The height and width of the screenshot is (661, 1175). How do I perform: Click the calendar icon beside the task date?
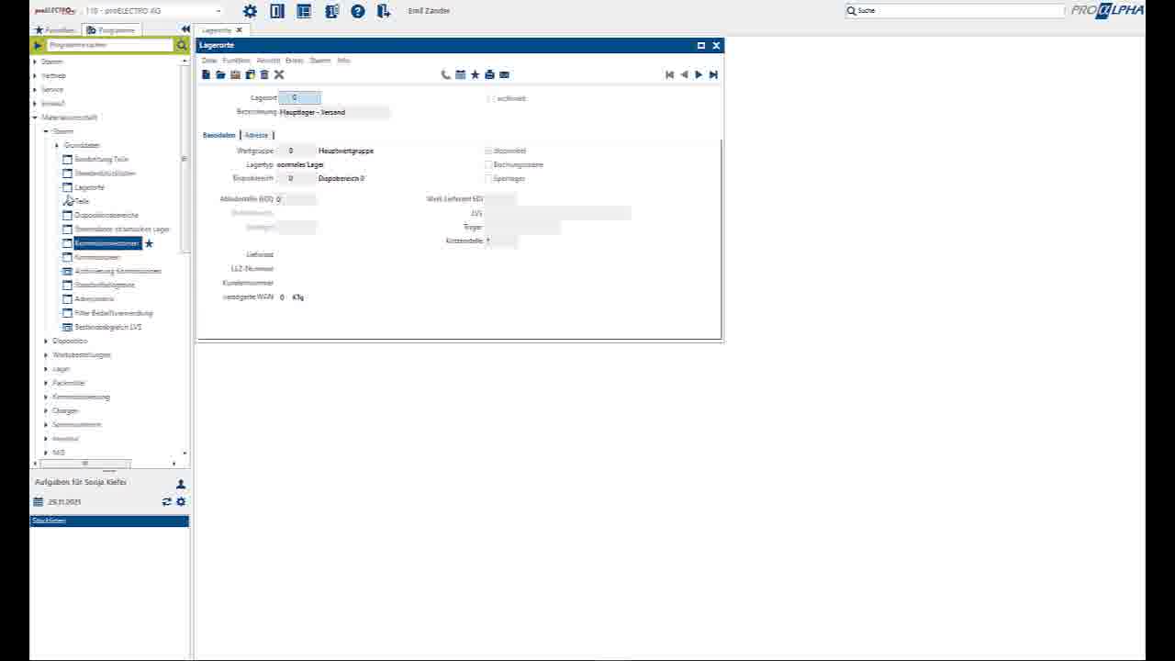[39, 502]
